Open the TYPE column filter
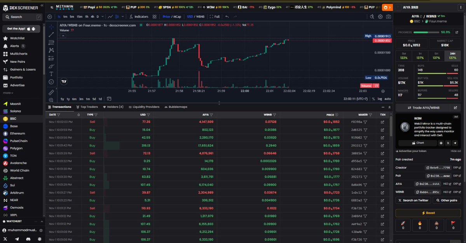466x243 pixels. tap(96, 115)
